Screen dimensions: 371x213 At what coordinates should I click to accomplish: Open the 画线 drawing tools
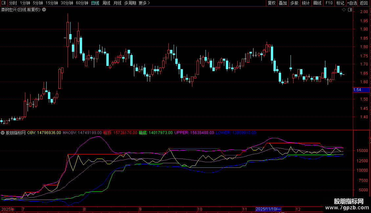317,3
